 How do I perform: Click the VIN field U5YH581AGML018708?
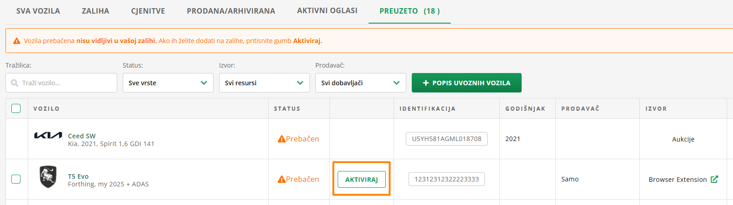click(x=446, y=139)
